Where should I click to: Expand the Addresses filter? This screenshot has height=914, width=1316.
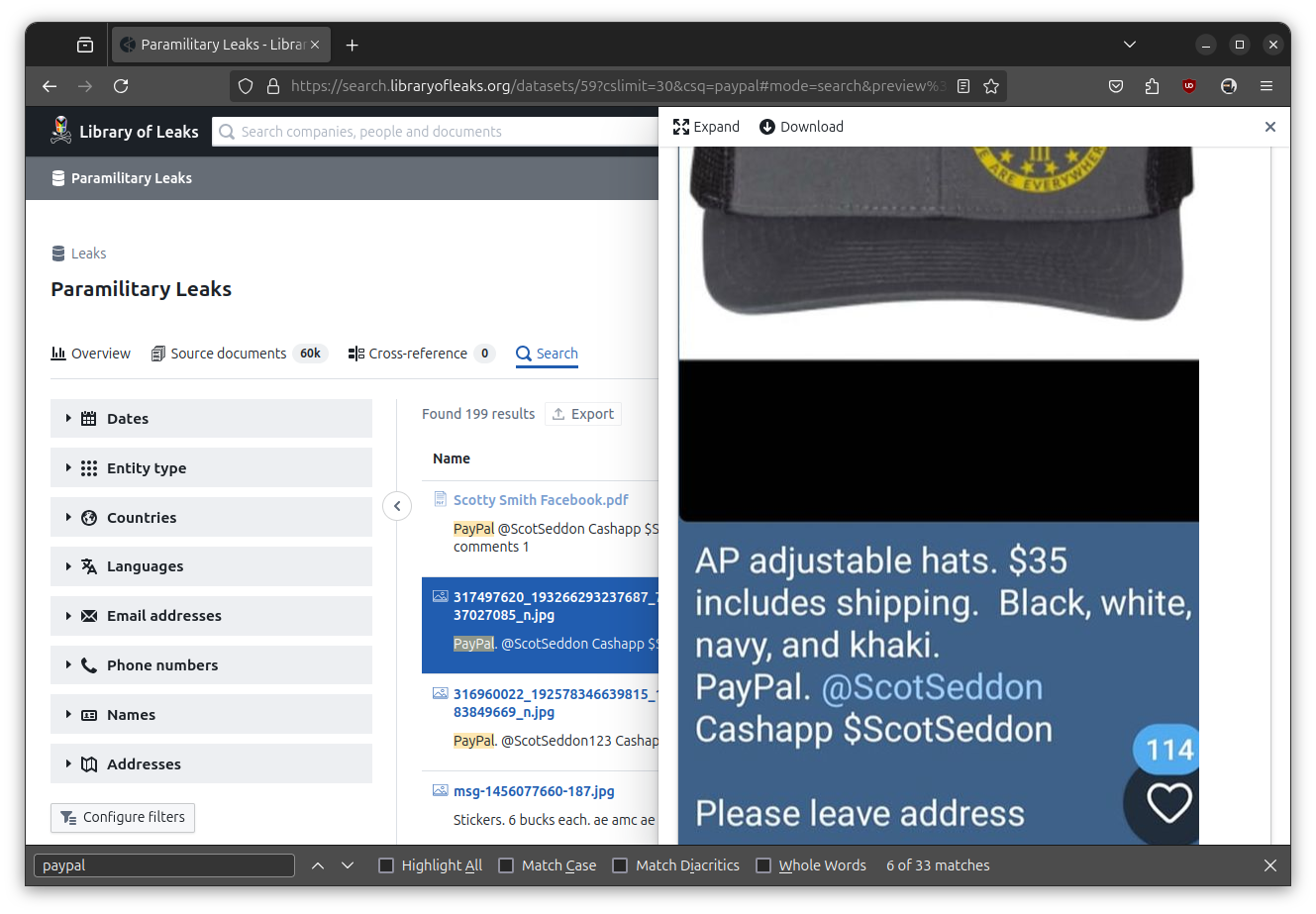tap(211, 764)
